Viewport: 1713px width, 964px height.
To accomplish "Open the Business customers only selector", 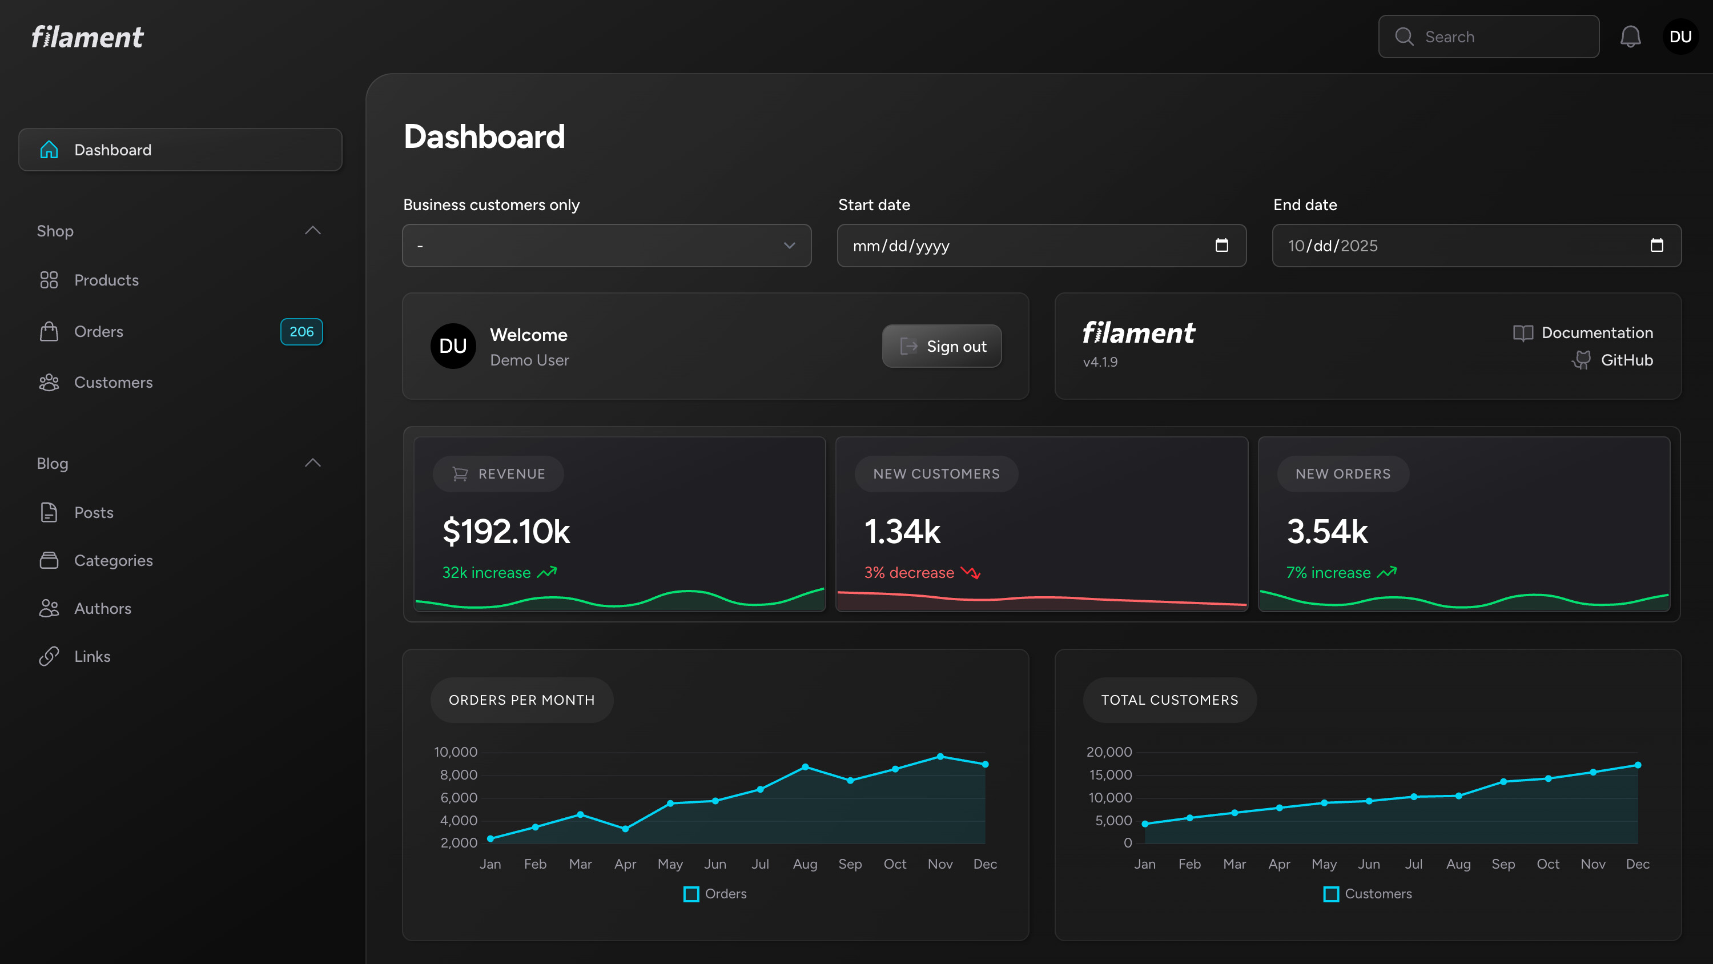I will coord(606,246).
